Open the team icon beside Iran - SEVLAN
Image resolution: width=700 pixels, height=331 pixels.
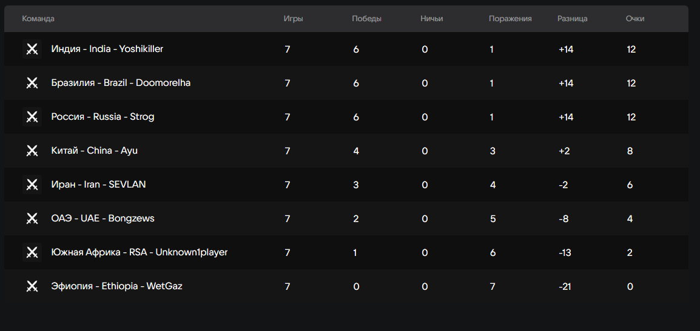[x=32, y=185]
